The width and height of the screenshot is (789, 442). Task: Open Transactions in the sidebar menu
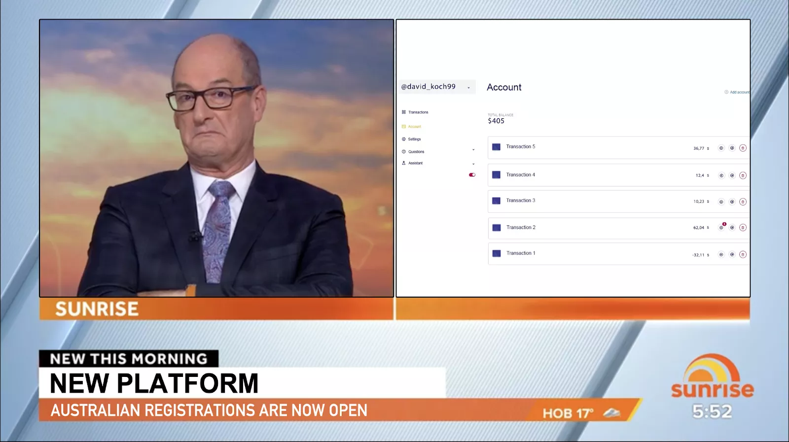pyautogui.click(x=418, y=112)
